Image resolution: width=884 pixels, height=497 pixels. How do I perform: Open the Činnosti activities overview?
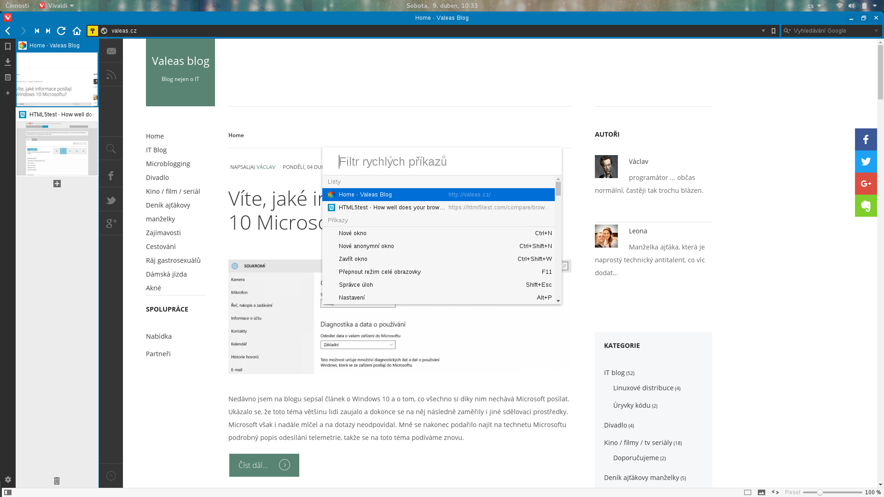pyautogui.click(x=17, y=6)
